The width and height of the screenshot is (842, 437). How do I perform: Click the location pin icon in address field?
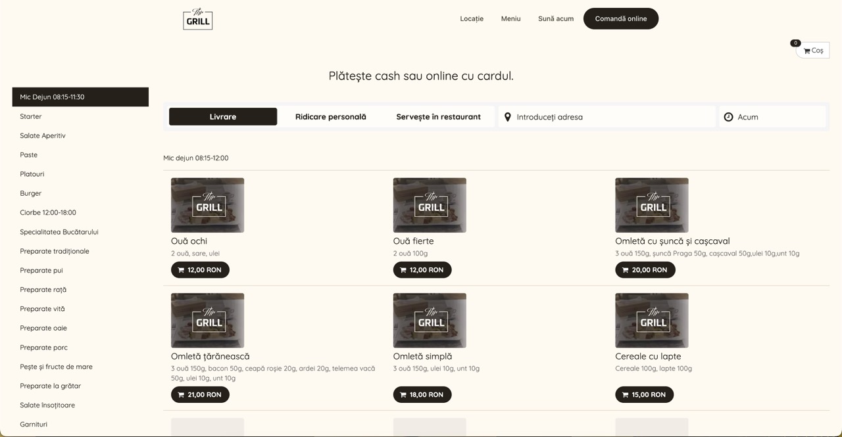[x=507, y=117]
